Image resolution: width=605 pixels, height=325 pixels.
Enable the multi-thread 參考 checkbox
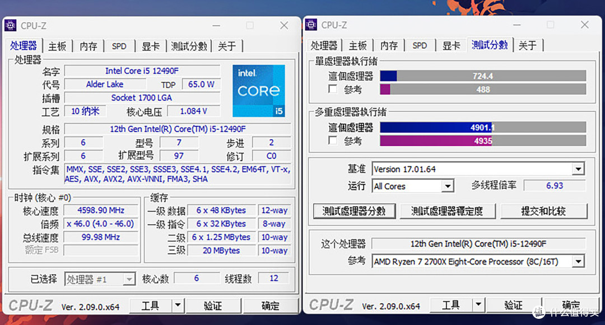[x=332, y=140]
